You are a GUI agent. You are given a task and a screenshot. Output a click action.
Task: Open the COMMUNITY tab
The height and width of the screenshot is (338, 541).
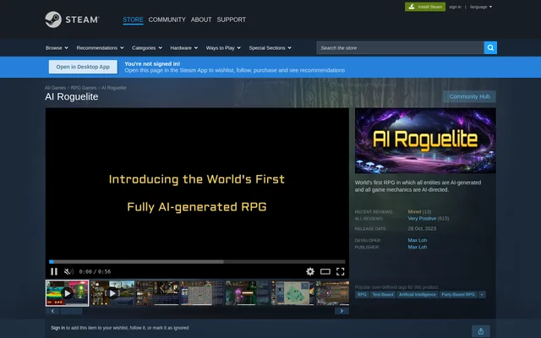tap(167, 19)
